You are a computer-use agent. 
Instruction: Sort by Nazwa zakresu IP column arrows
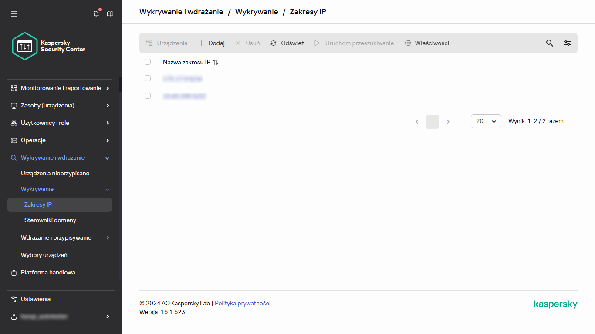[216, 62]
